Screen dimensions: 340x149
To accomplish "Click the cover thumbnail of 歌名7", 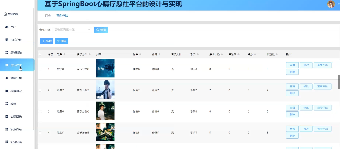I will tap(105, 90).
